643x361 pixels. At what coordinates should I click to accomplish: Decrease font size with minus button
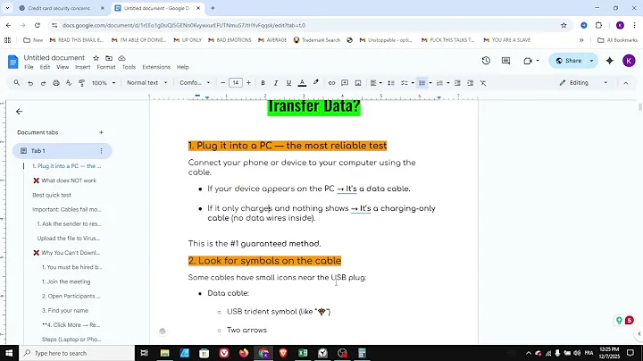click(222, 83)
